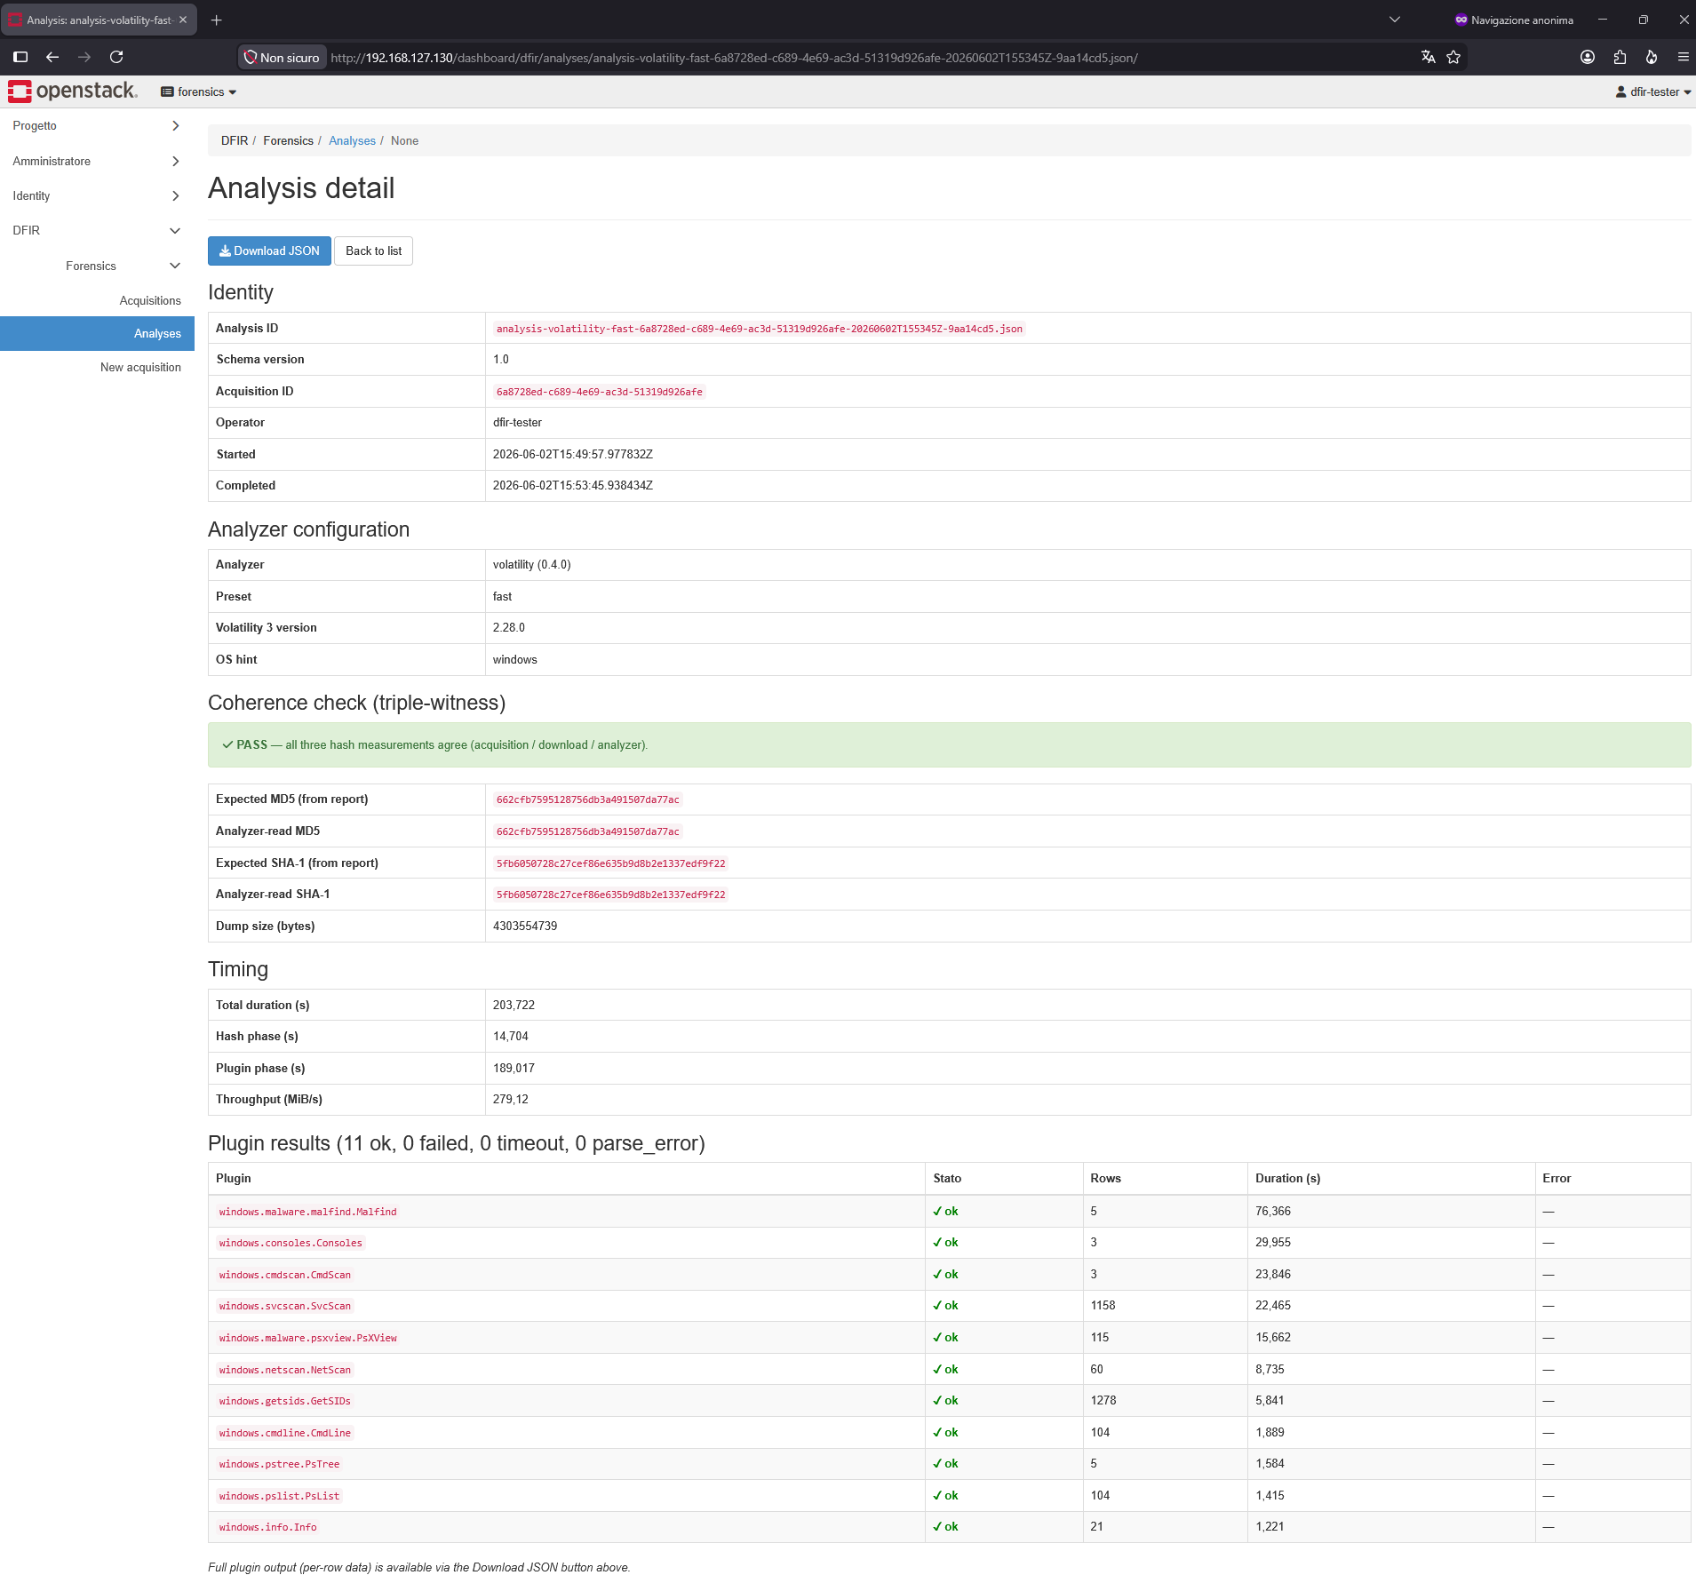The image size is (1696, 1583).
Task: Expand the Amministratore sidebar section
Action: 97,162
